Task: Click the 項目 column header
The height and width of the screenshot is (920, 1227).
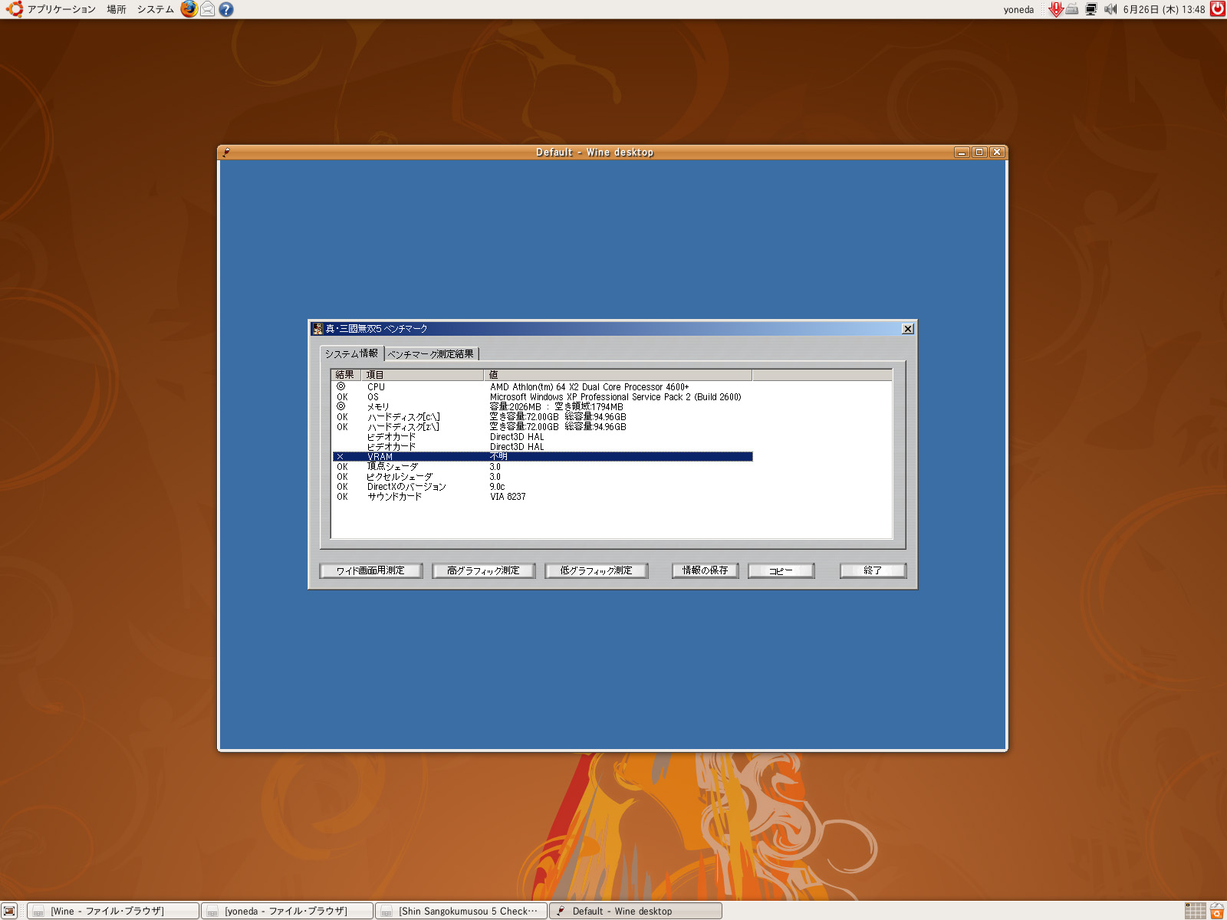Action: click(x=422, y=375)
